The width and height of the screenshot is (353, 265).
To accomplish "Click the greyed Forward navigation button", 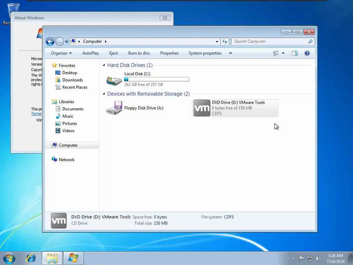I will (60, 41).
